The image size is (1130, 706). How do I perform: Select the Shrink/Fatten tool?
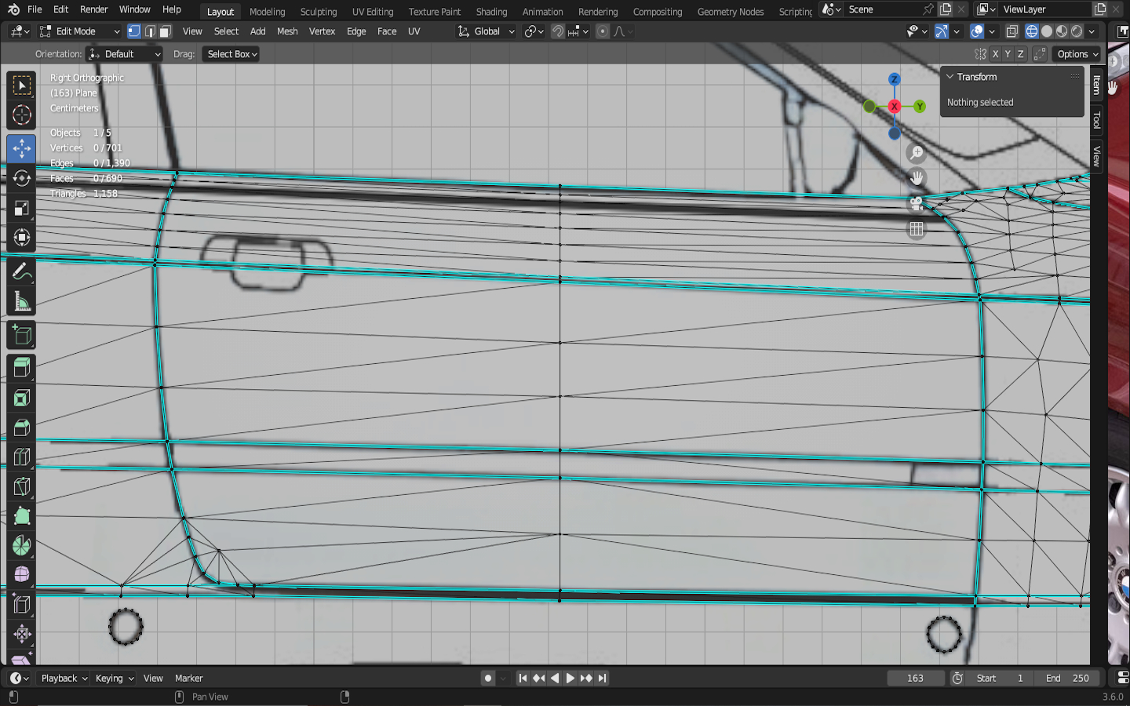point(22,634)
